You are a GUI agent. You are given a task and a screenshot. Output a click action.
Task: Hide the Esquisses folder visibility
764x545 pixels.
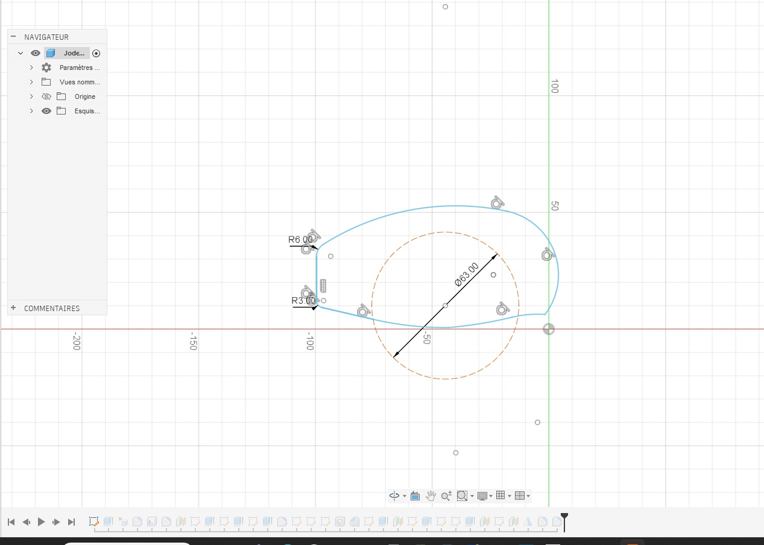coord(46,111)
